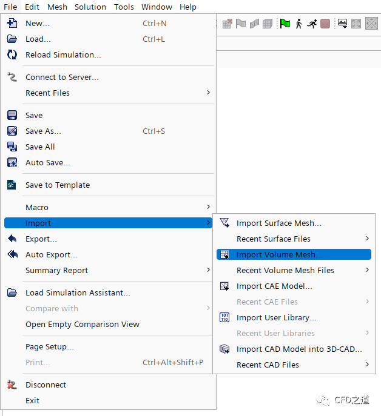Click the Import CAD Model into 3D-CAD icon
Screen dimensions: 381x416
(x=224, y=349)
